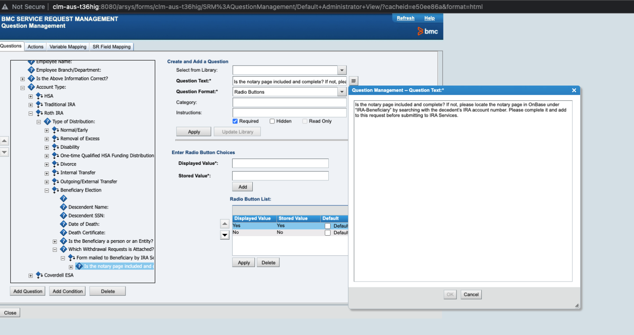Expand the HSA tree node

(31, 96)
